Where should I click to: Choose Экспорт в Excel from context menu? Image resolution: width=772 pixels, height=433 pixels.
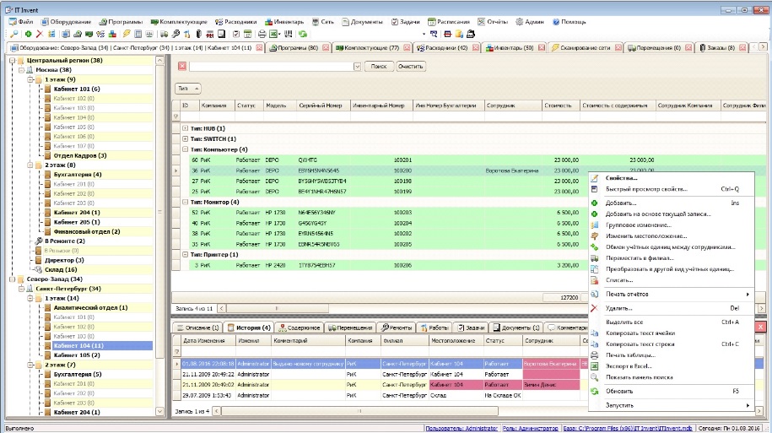pos(629,367)
